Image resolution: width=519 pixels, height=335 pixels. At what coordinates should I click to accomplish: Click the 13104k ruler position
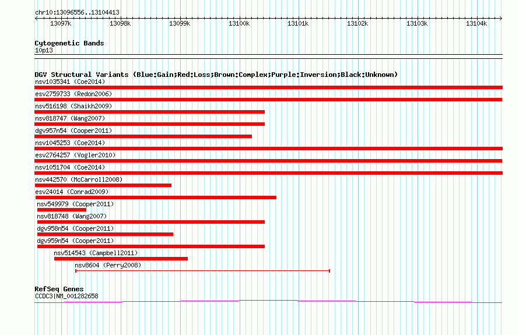476,23
